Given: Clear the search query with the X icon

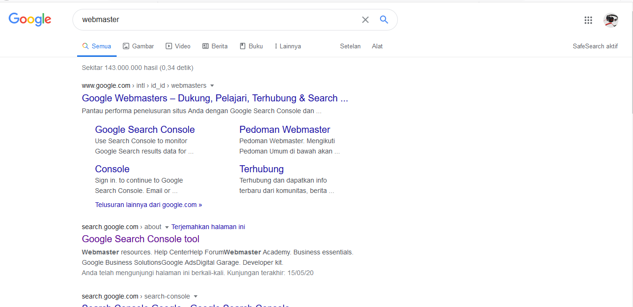Looking at the screenshot, I should (x=365, y=20).
